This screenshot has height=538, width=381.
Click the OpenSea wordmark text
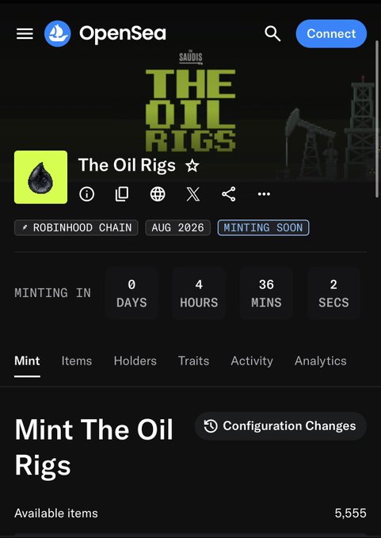[x=123, y=33]
